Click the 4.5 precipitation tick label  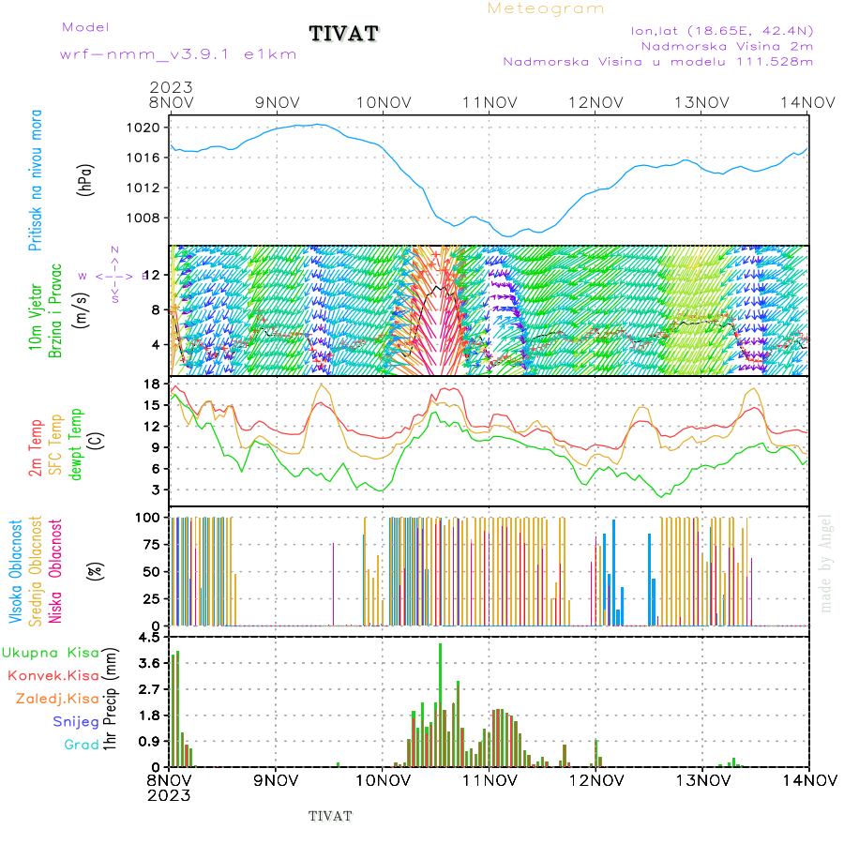coord(149,638)
